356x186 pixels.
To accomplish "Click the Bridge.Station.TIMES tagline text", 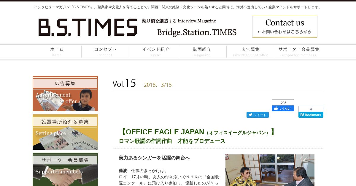I will (197, 32).
